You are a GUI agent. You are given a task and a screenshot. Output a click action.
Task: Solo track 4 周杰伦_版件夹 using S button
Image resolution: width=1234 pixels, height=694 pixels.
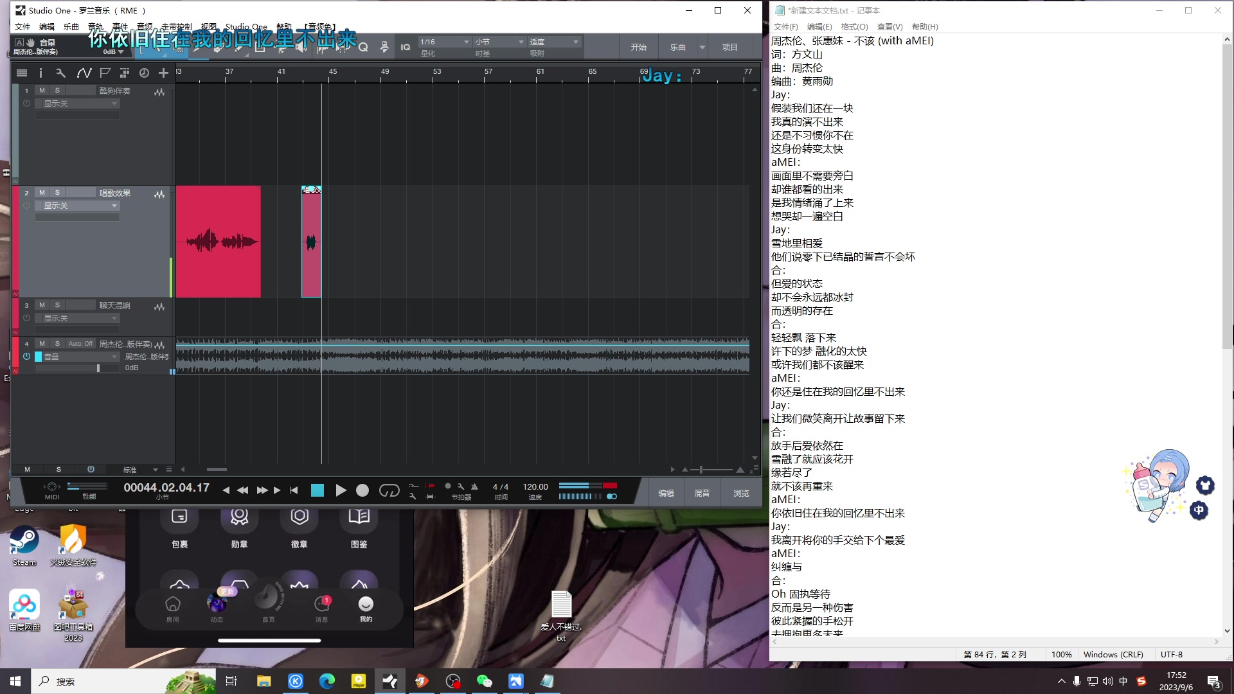(57, 343)
